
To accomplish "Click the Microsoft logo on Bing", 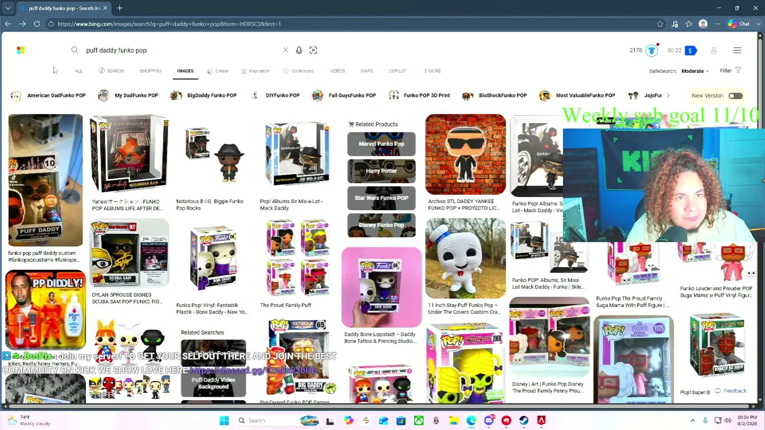I will coord(20,50).
